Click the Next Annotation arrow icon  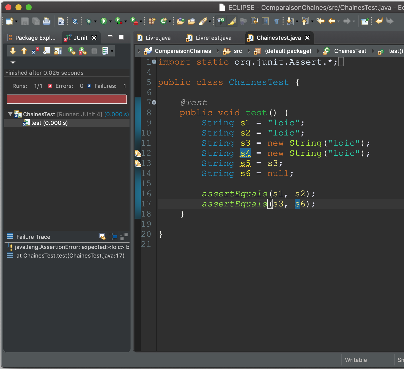click(x=290, y=21)
